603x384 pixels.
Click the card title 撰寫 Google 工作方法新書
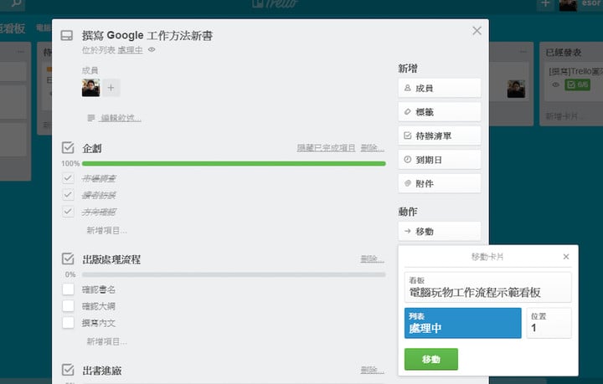pos(147,36)
